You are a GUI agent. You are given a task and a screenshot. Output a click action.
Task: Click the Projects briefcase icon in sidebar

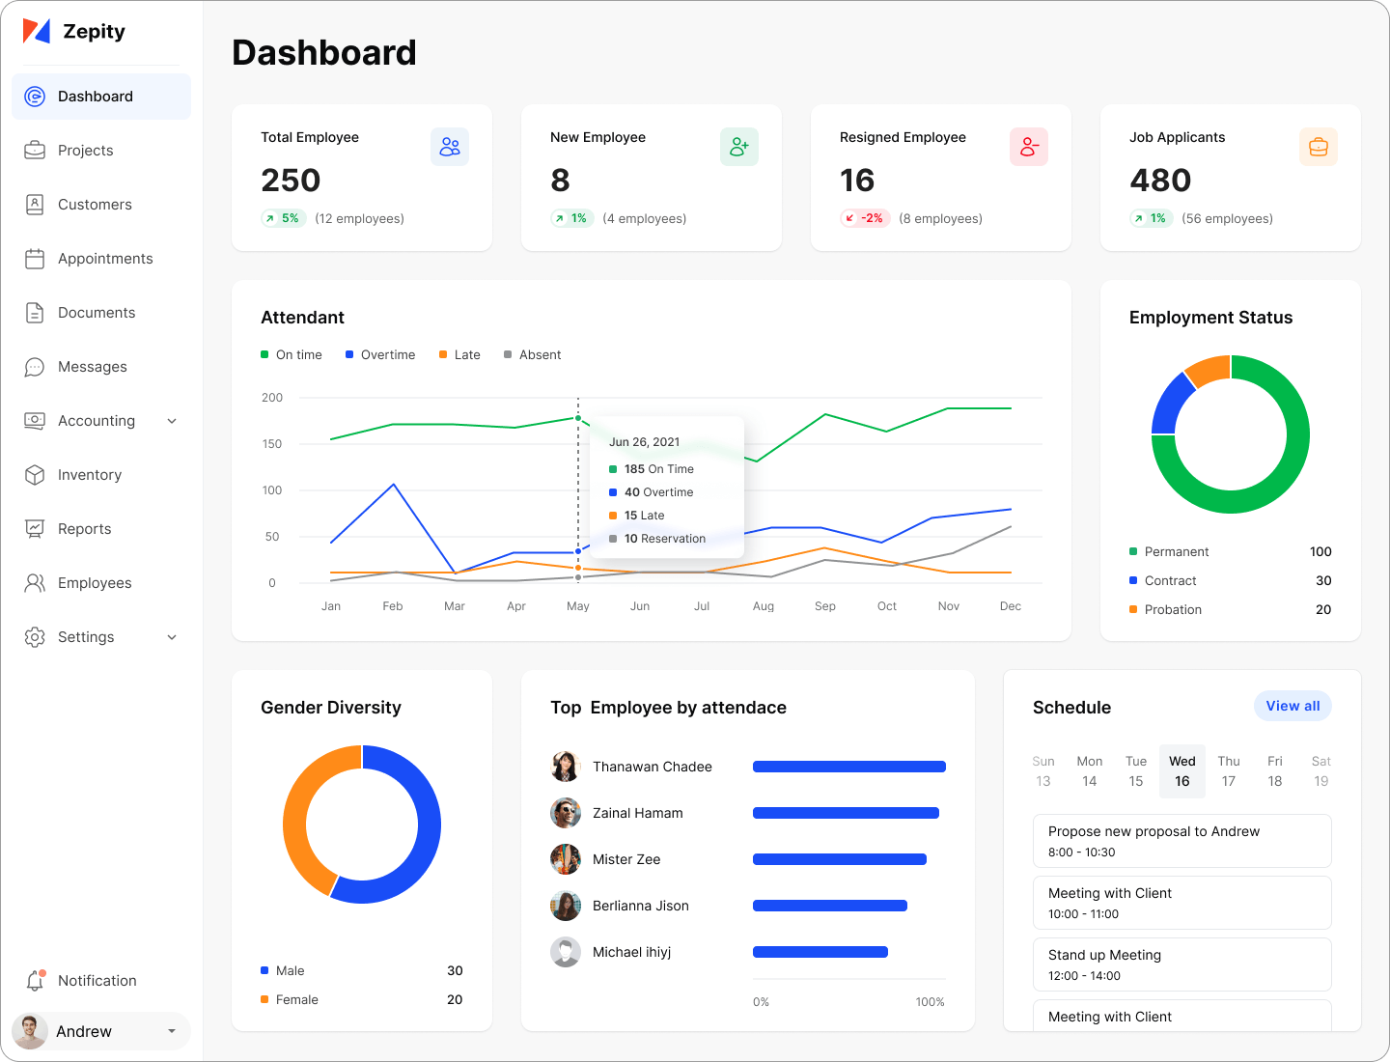[35, 151]
